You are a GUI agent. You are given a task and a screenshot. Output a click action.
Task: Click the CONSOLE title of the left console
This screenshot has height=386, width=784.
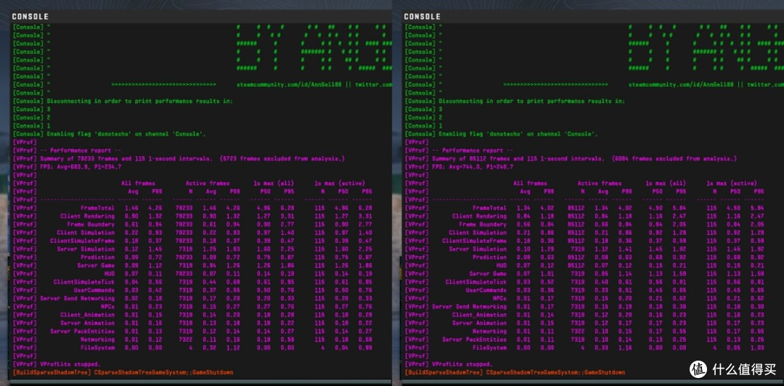coord(30,17)
